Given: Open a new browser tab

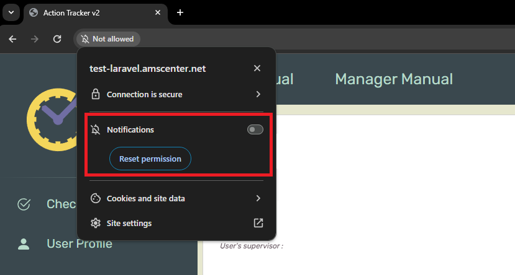Looking at the screenshot, I should pos(180,12).
